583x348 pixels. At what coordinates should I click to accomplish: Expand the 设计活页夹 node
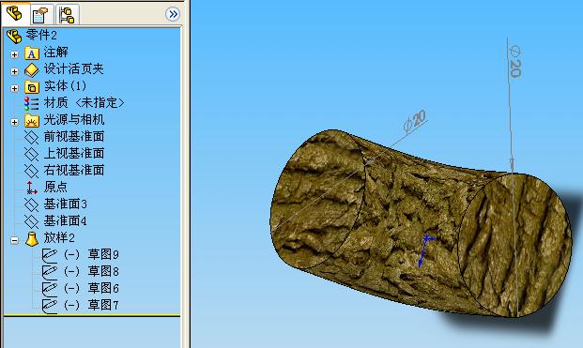14,71
